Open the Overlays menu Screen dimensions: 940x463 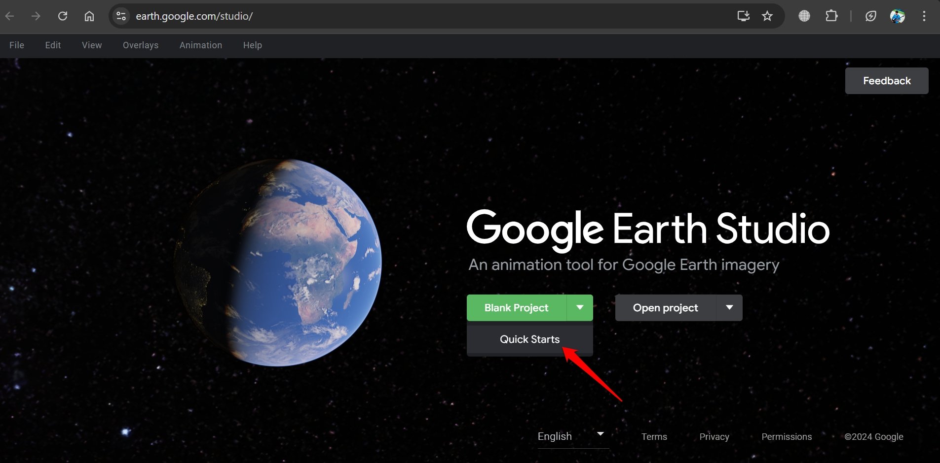point(141,45)
